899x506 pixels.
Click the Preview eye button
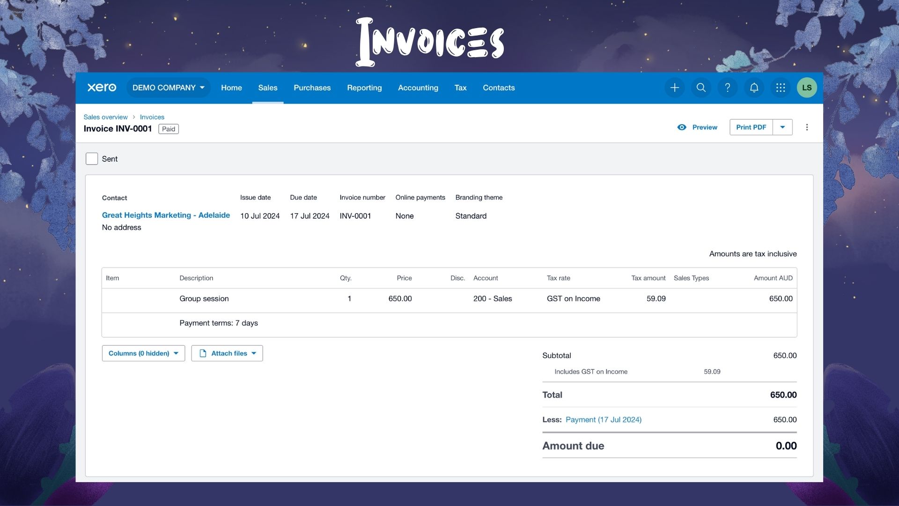697,127
